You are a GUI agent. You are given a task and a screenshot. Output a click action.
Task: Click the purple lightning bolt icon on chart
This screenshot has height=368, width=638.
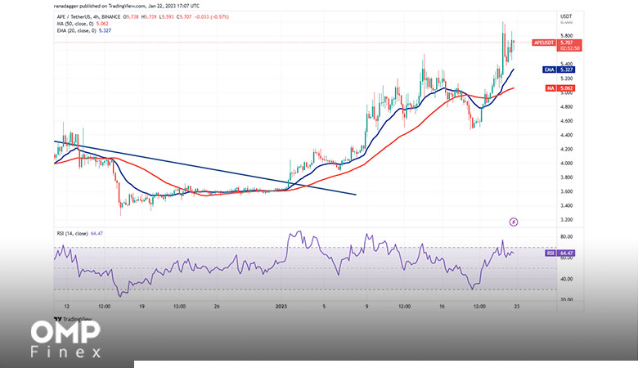514,222
